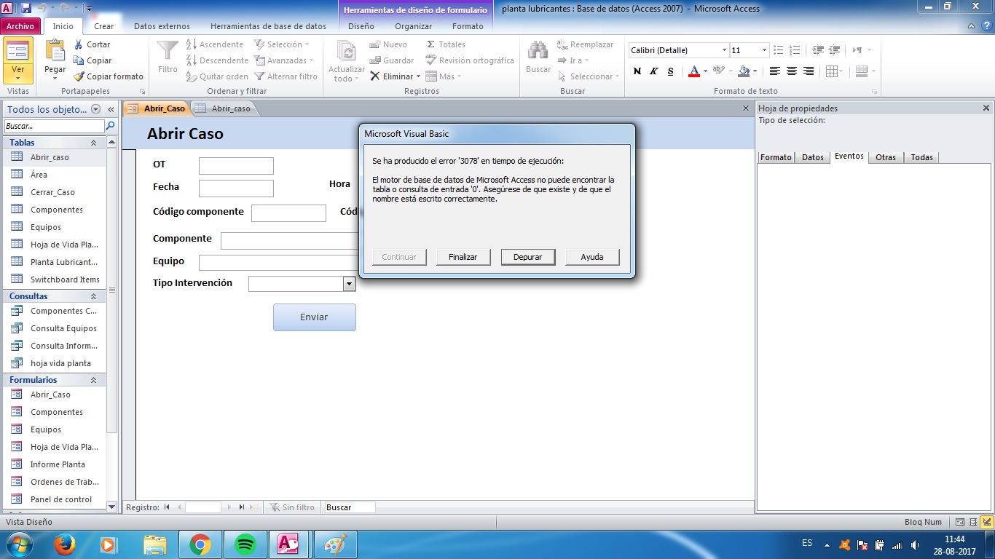Viewport: 995px width, 559px height.
Task: Run Revisión ortográfica spell check
Action: point(469,60)
